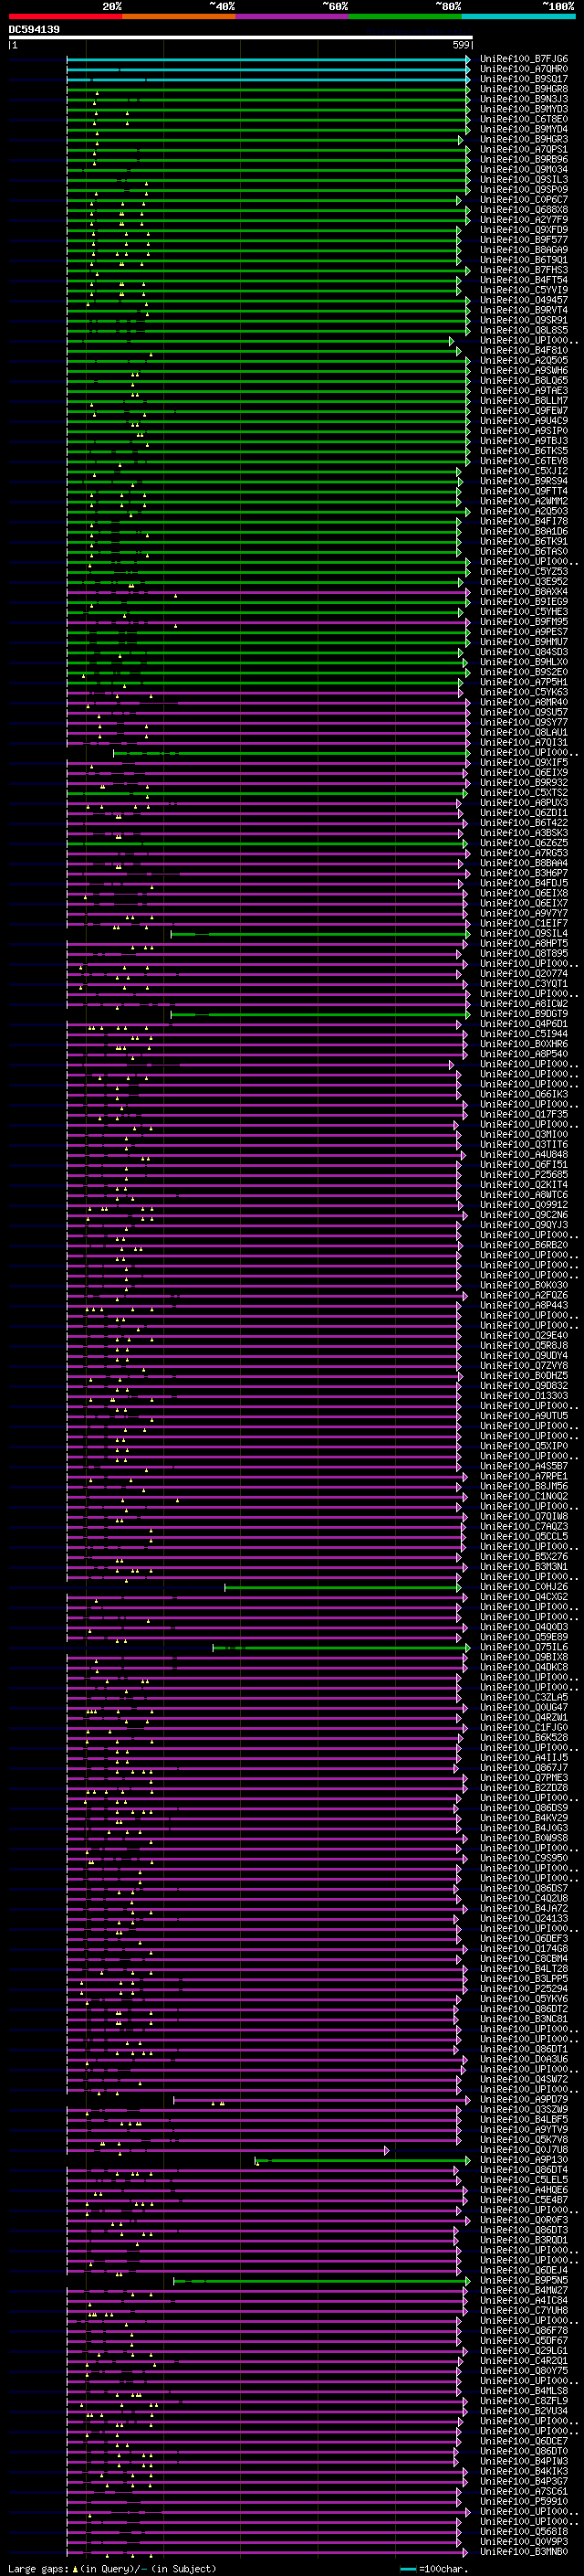The height and width of the screenshot is (2576, 584).
Task: Select label UniRef100_Q4DKC8
Action: [x=523, y=1667]
